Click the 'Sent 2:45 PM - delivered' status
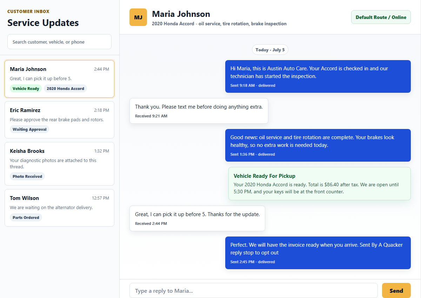This screenshot has width=421, height=298. click(253, 262)
